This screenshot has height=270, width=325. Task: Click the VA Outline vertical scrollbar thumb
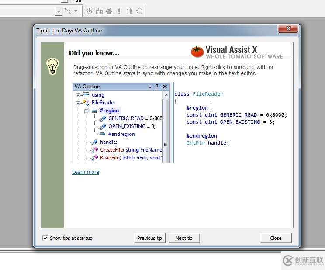pos(166,131)
